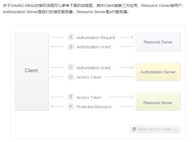The image size is (192, 142).
Task: Click the arrow pointing to Resource Server
Action: [x=121, y=97]
